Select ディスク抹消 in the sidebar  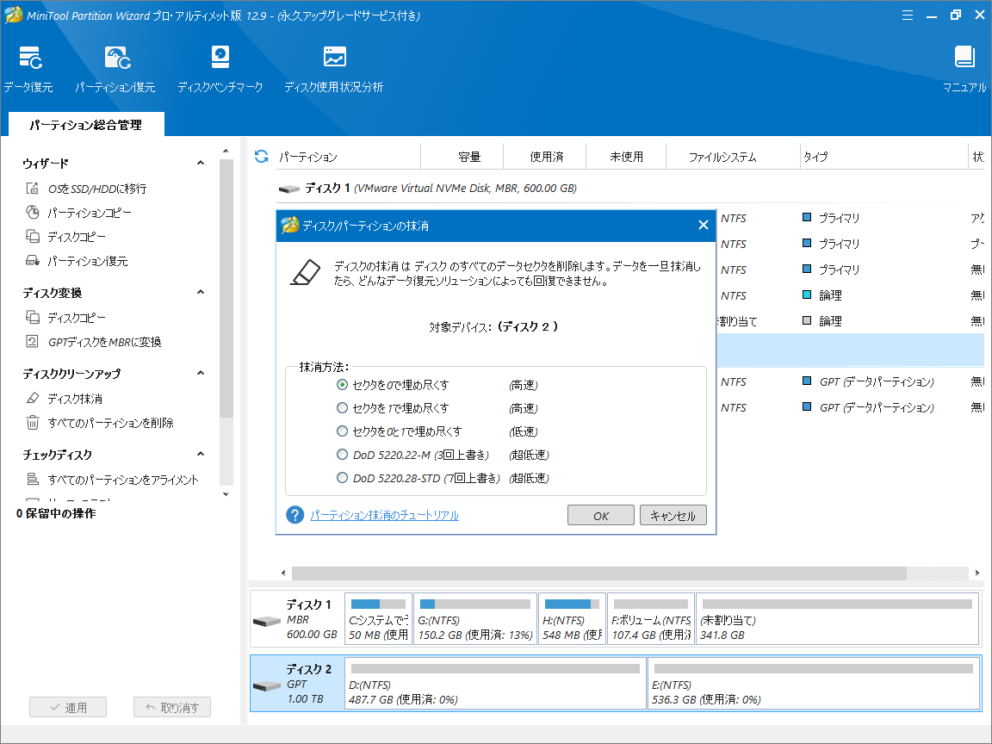[x=64, y=399]
